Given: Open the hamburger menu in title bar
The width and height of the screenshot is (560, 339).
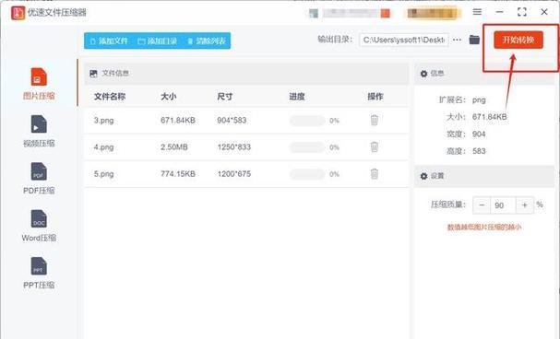Looking at the screenshot, I should click(x=477, y=12).
